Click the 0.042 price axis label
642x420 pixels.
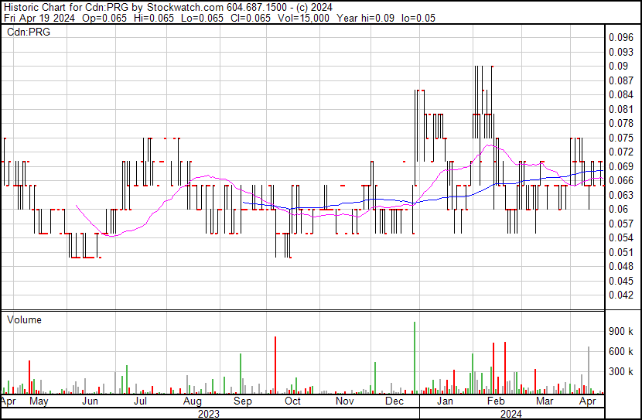620,295
